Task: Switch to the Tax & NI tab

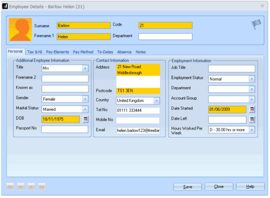Action: pyautogui.click(x=35, y=52)
